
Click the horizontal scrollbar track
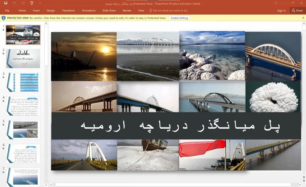[x=173, y=185]
